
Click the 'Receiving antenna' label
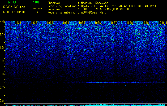coord(61,12)
